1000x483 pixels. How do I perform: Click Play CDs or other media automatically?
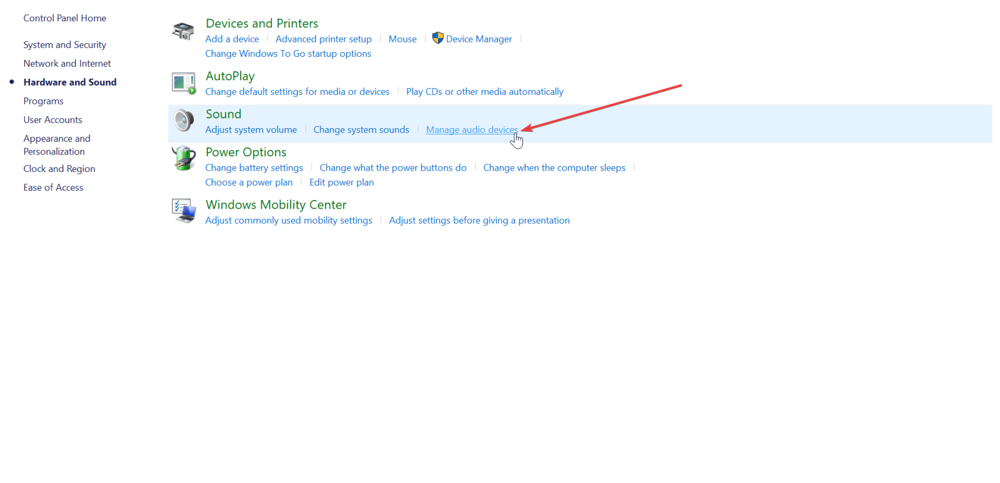pos(485,92)
